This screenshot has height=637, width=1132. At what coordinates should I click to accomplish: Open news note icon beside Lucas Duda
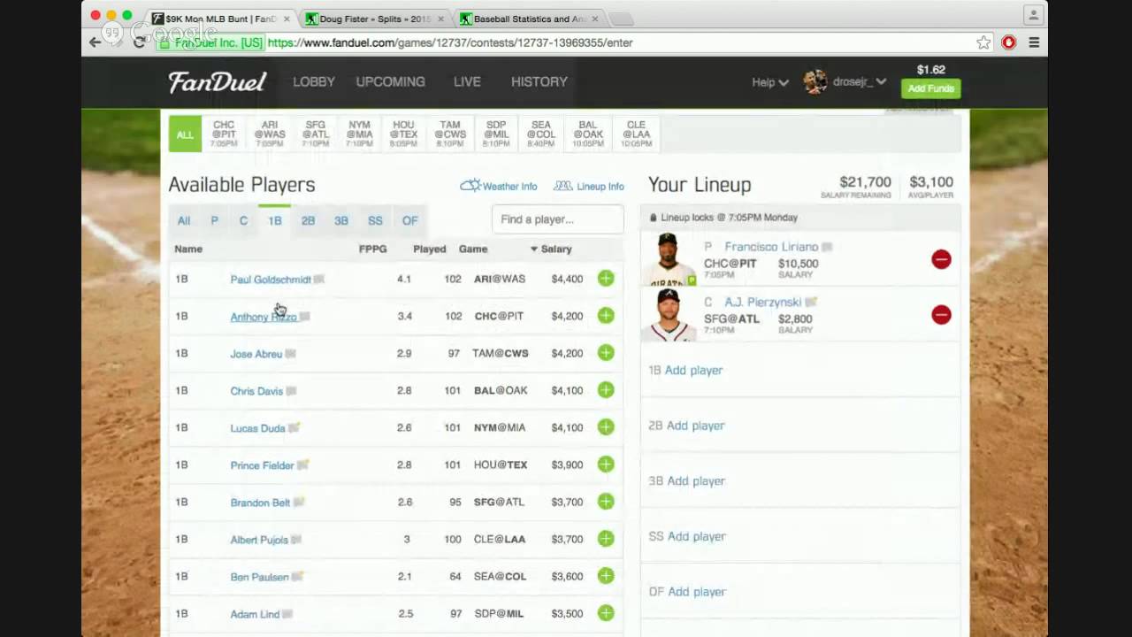(294, 428)
